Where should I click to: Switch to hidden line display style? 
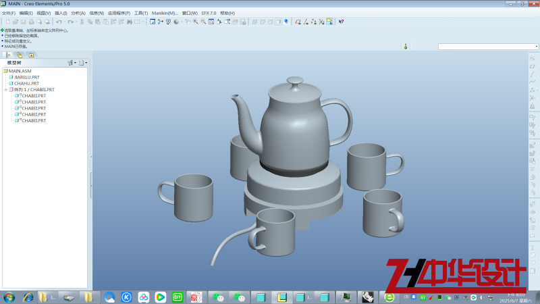coord(263,22)
